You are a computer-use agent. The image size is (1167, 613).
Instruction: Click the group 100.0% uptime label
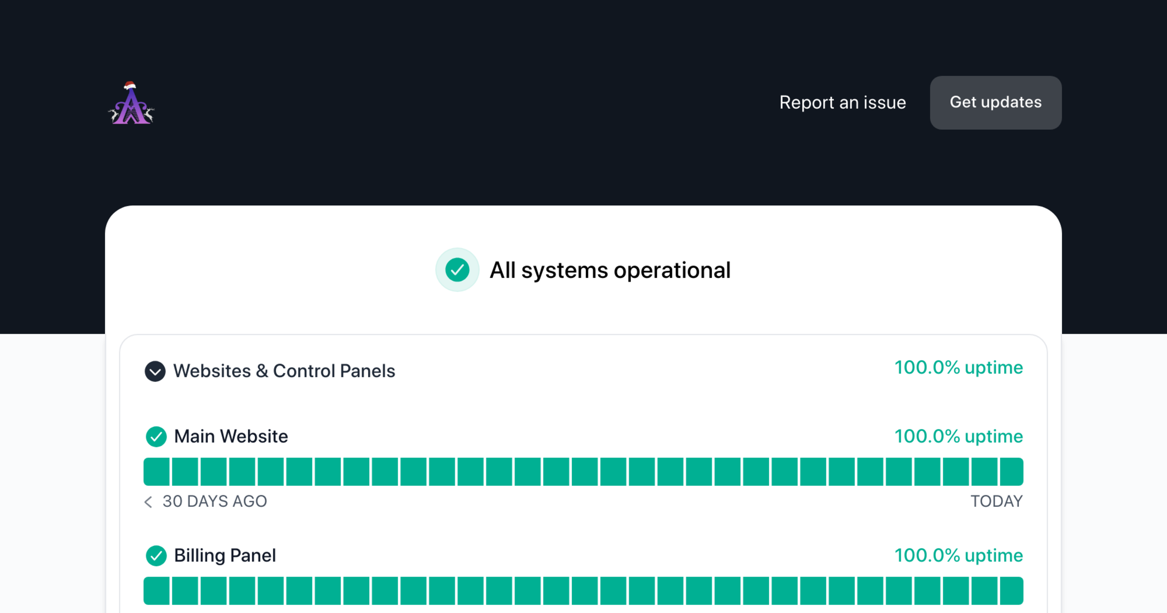(958, 368)
